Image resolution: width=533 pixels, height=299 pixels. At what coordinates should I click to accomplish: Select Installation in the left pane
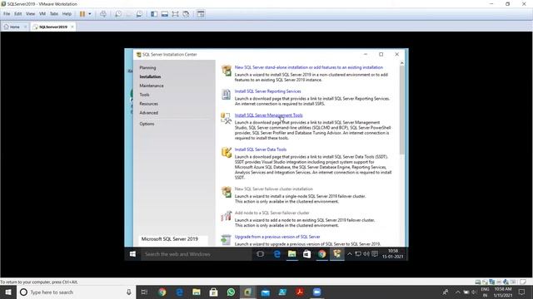coord(150,76)
